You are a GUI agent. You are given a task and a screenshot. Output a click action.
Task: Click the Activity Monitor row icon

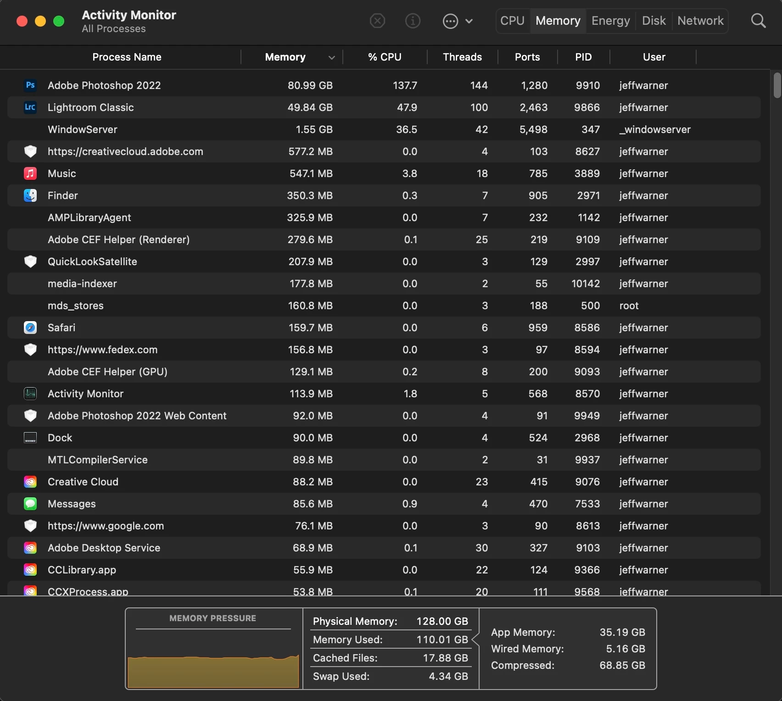click(30, 394)
